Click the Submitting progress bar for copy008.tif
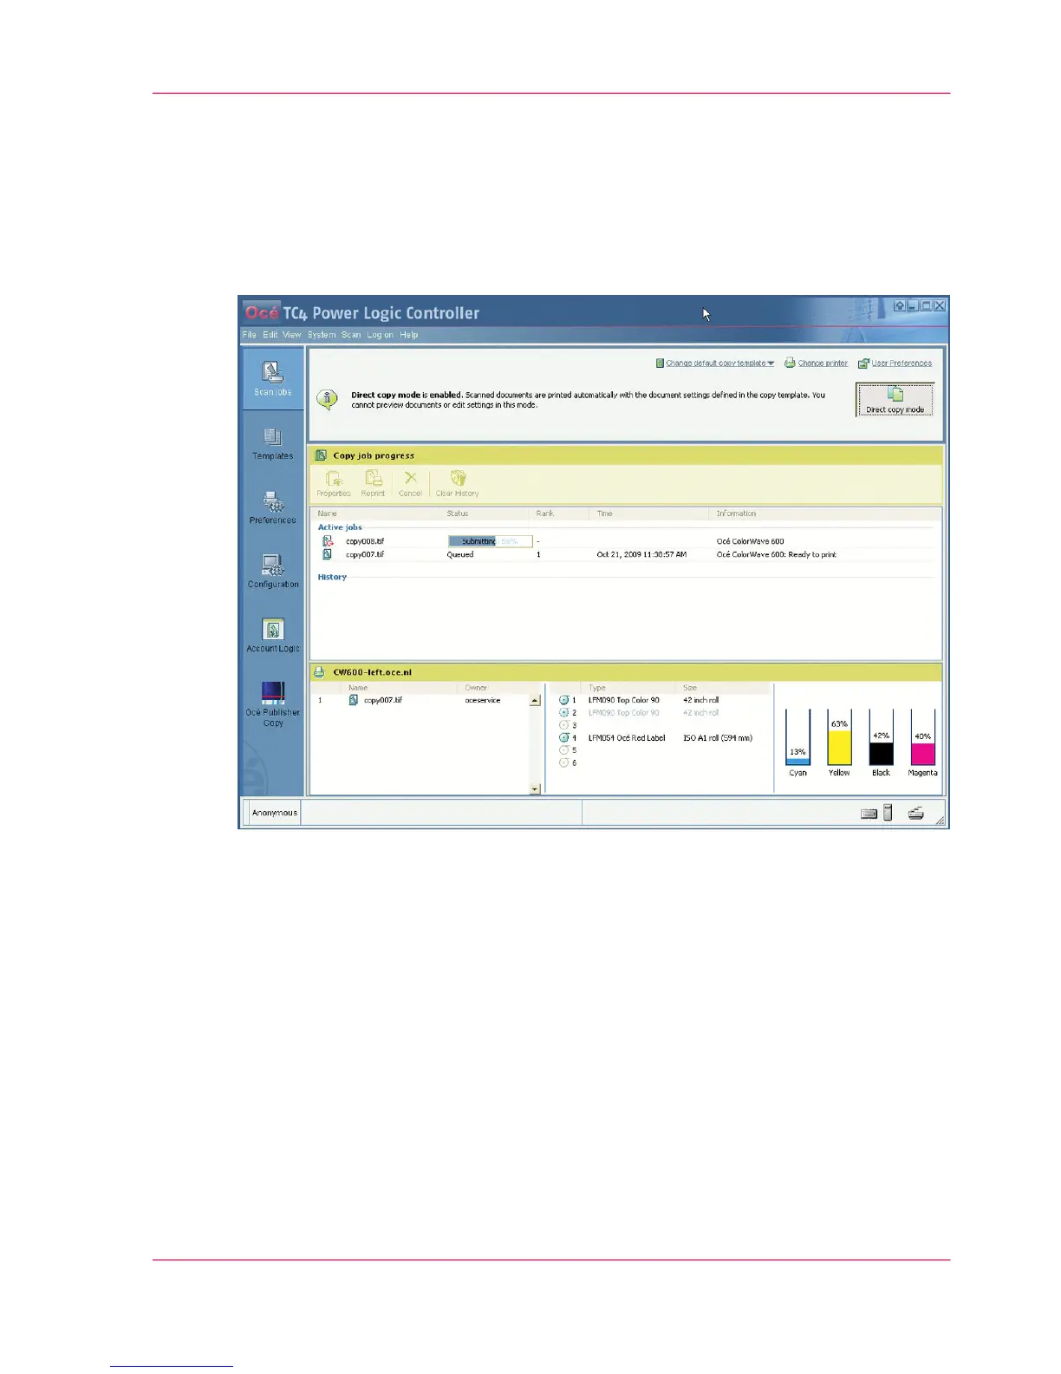The image size is (1061, 1374). (x=490, y=541)
